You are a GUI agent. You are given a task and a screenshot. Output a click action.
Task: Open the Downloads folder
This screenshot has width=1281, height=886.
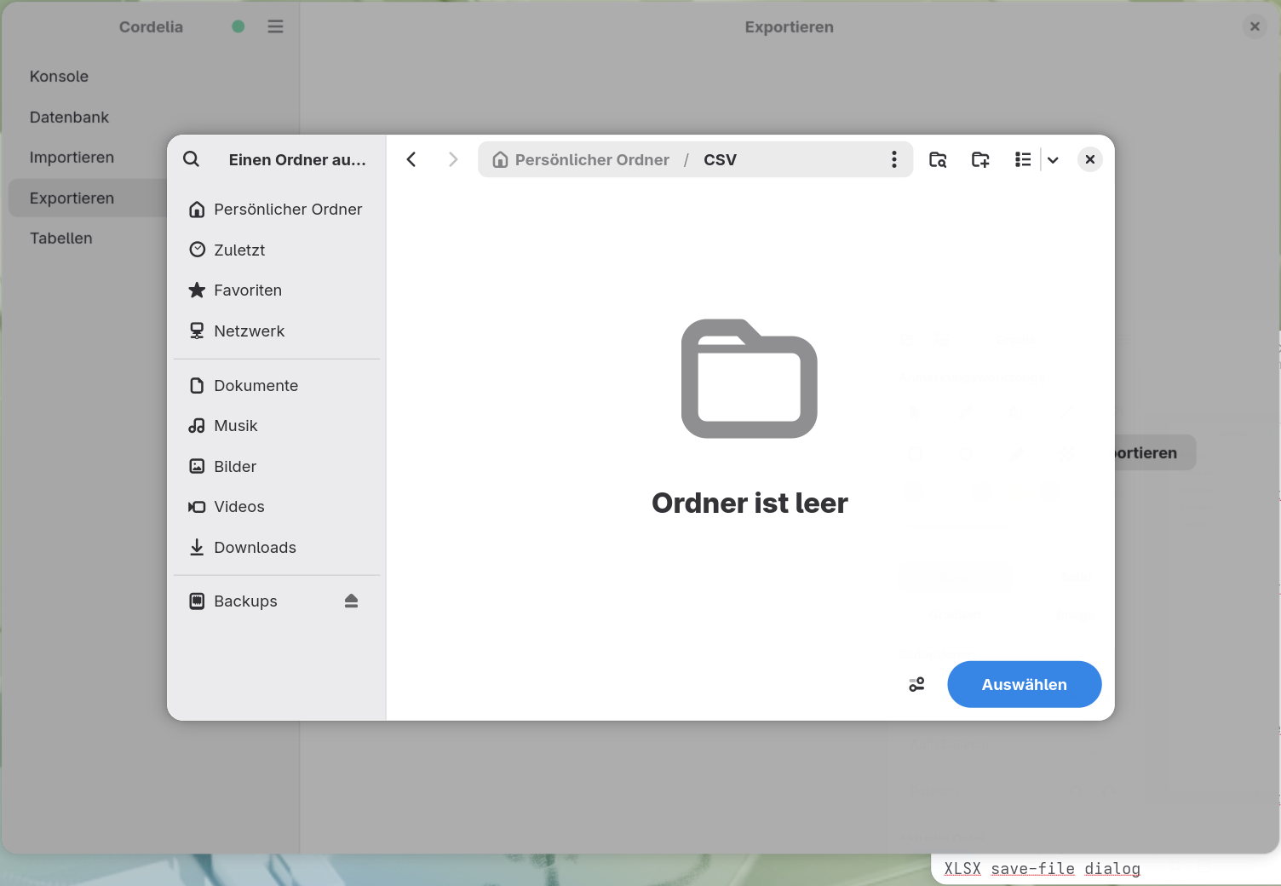point(277,548)
